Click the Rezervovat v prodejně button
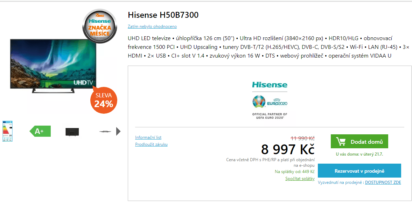Viewport: 412px width, 202px height. (359, 171)
